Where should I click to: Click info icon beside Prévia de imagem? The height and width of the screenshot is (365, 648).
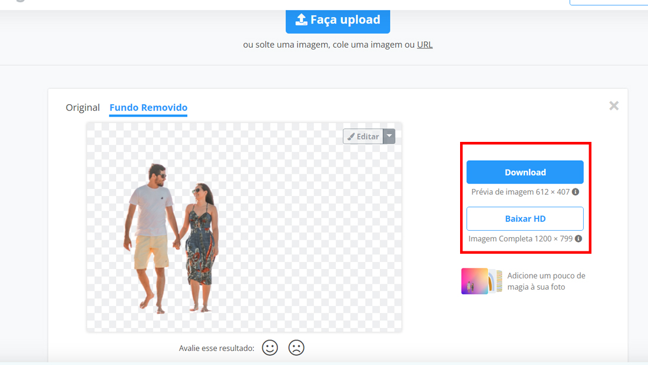coord(576,192)
